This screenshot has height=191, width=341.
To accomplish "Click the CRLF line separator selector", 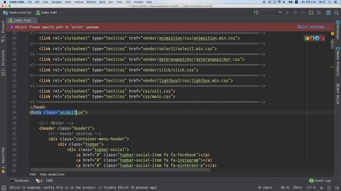I will tap(298, 187).
